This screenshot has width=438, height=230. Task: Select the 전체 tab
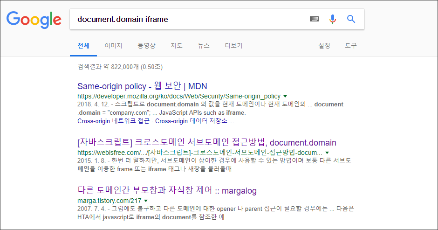click(x=83, y=46)
